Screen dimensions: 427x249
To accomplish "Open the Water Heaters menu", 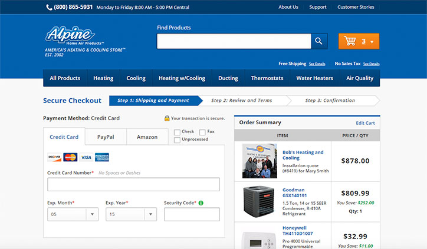I will pyautogui.click(x=315, y=78).
